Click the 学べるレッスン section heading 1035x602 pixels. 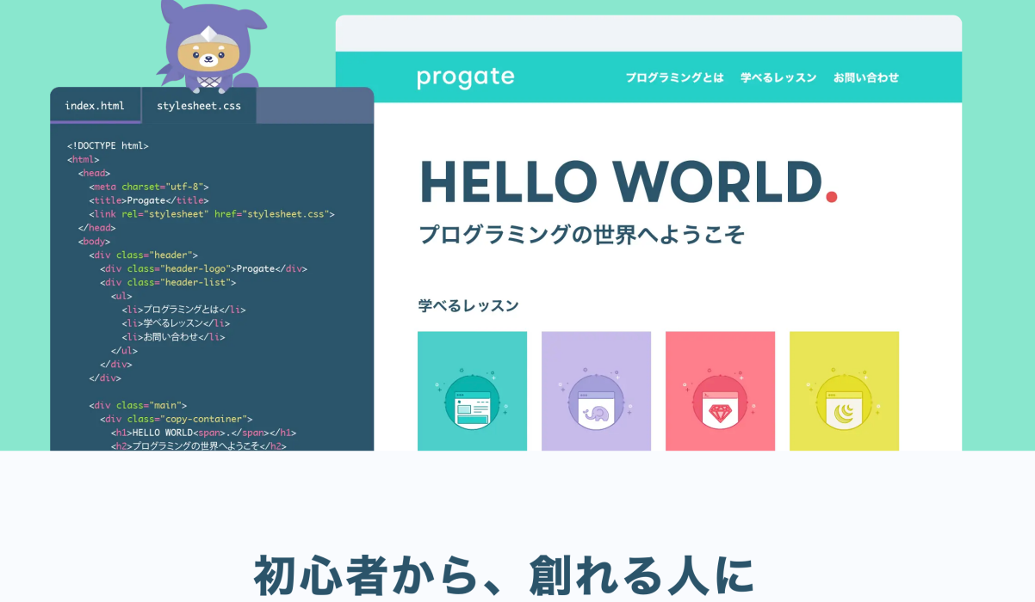click(x=468, y=305)
